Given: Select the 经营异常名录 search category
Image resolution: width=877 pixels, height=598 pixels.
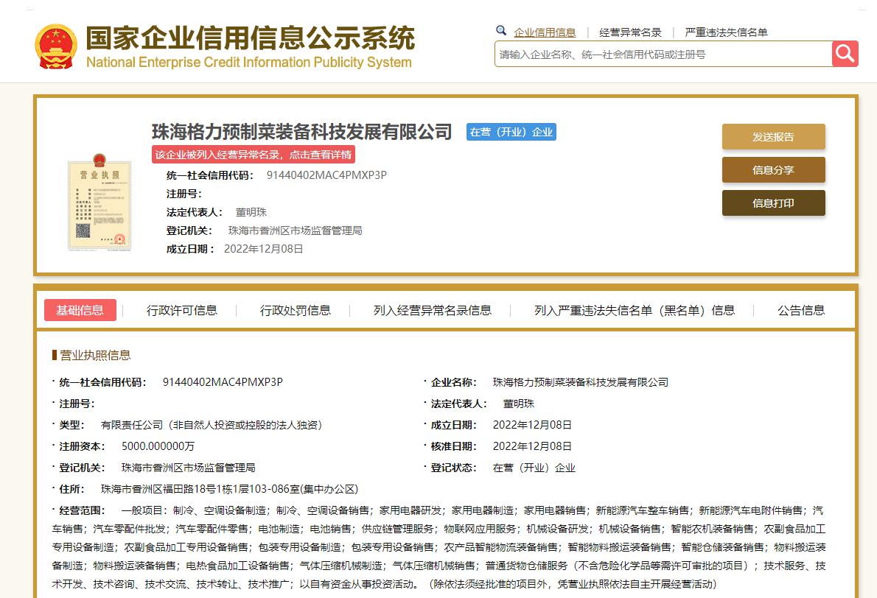Looking at the screenshot, I should (x=630, y=32).
